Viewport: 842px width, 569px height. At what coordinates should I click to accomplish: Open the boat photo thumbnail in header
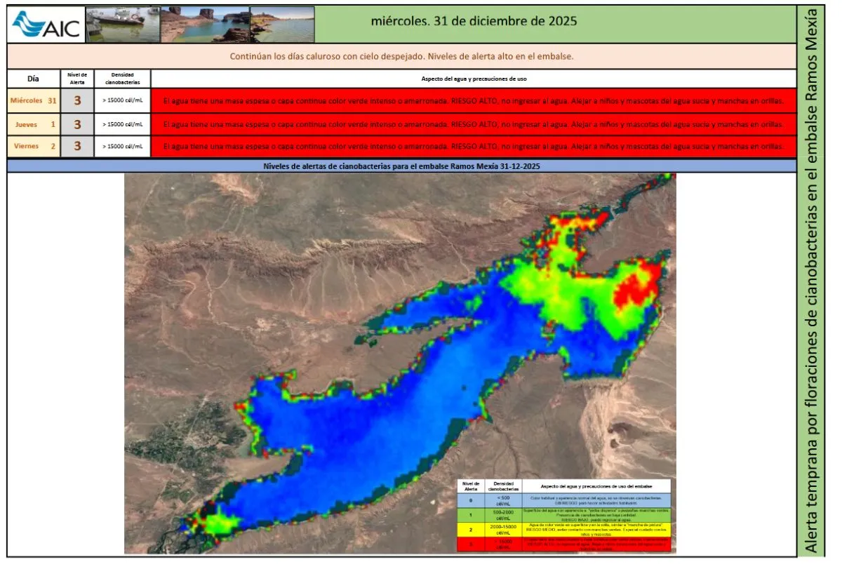pyautogui.click(x=123, y=25)
